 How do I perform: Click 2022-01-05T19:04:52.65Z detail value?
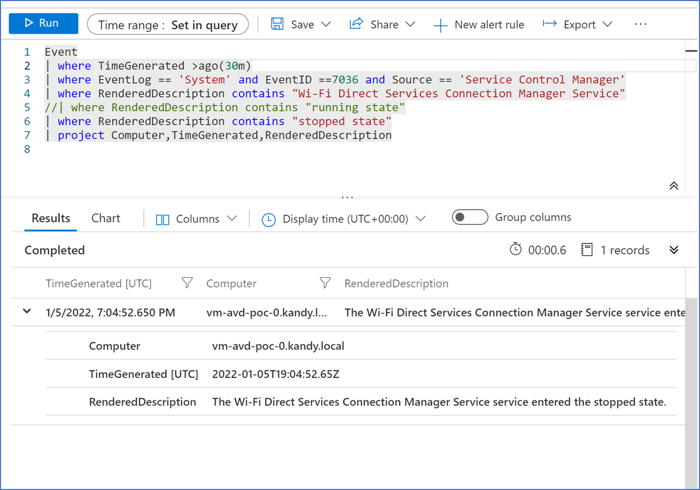point(276,374)
